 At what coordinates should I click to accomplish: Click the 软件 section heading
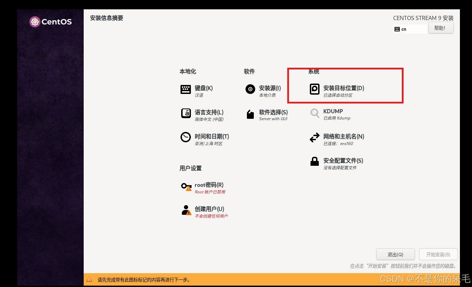click(249, 71)
